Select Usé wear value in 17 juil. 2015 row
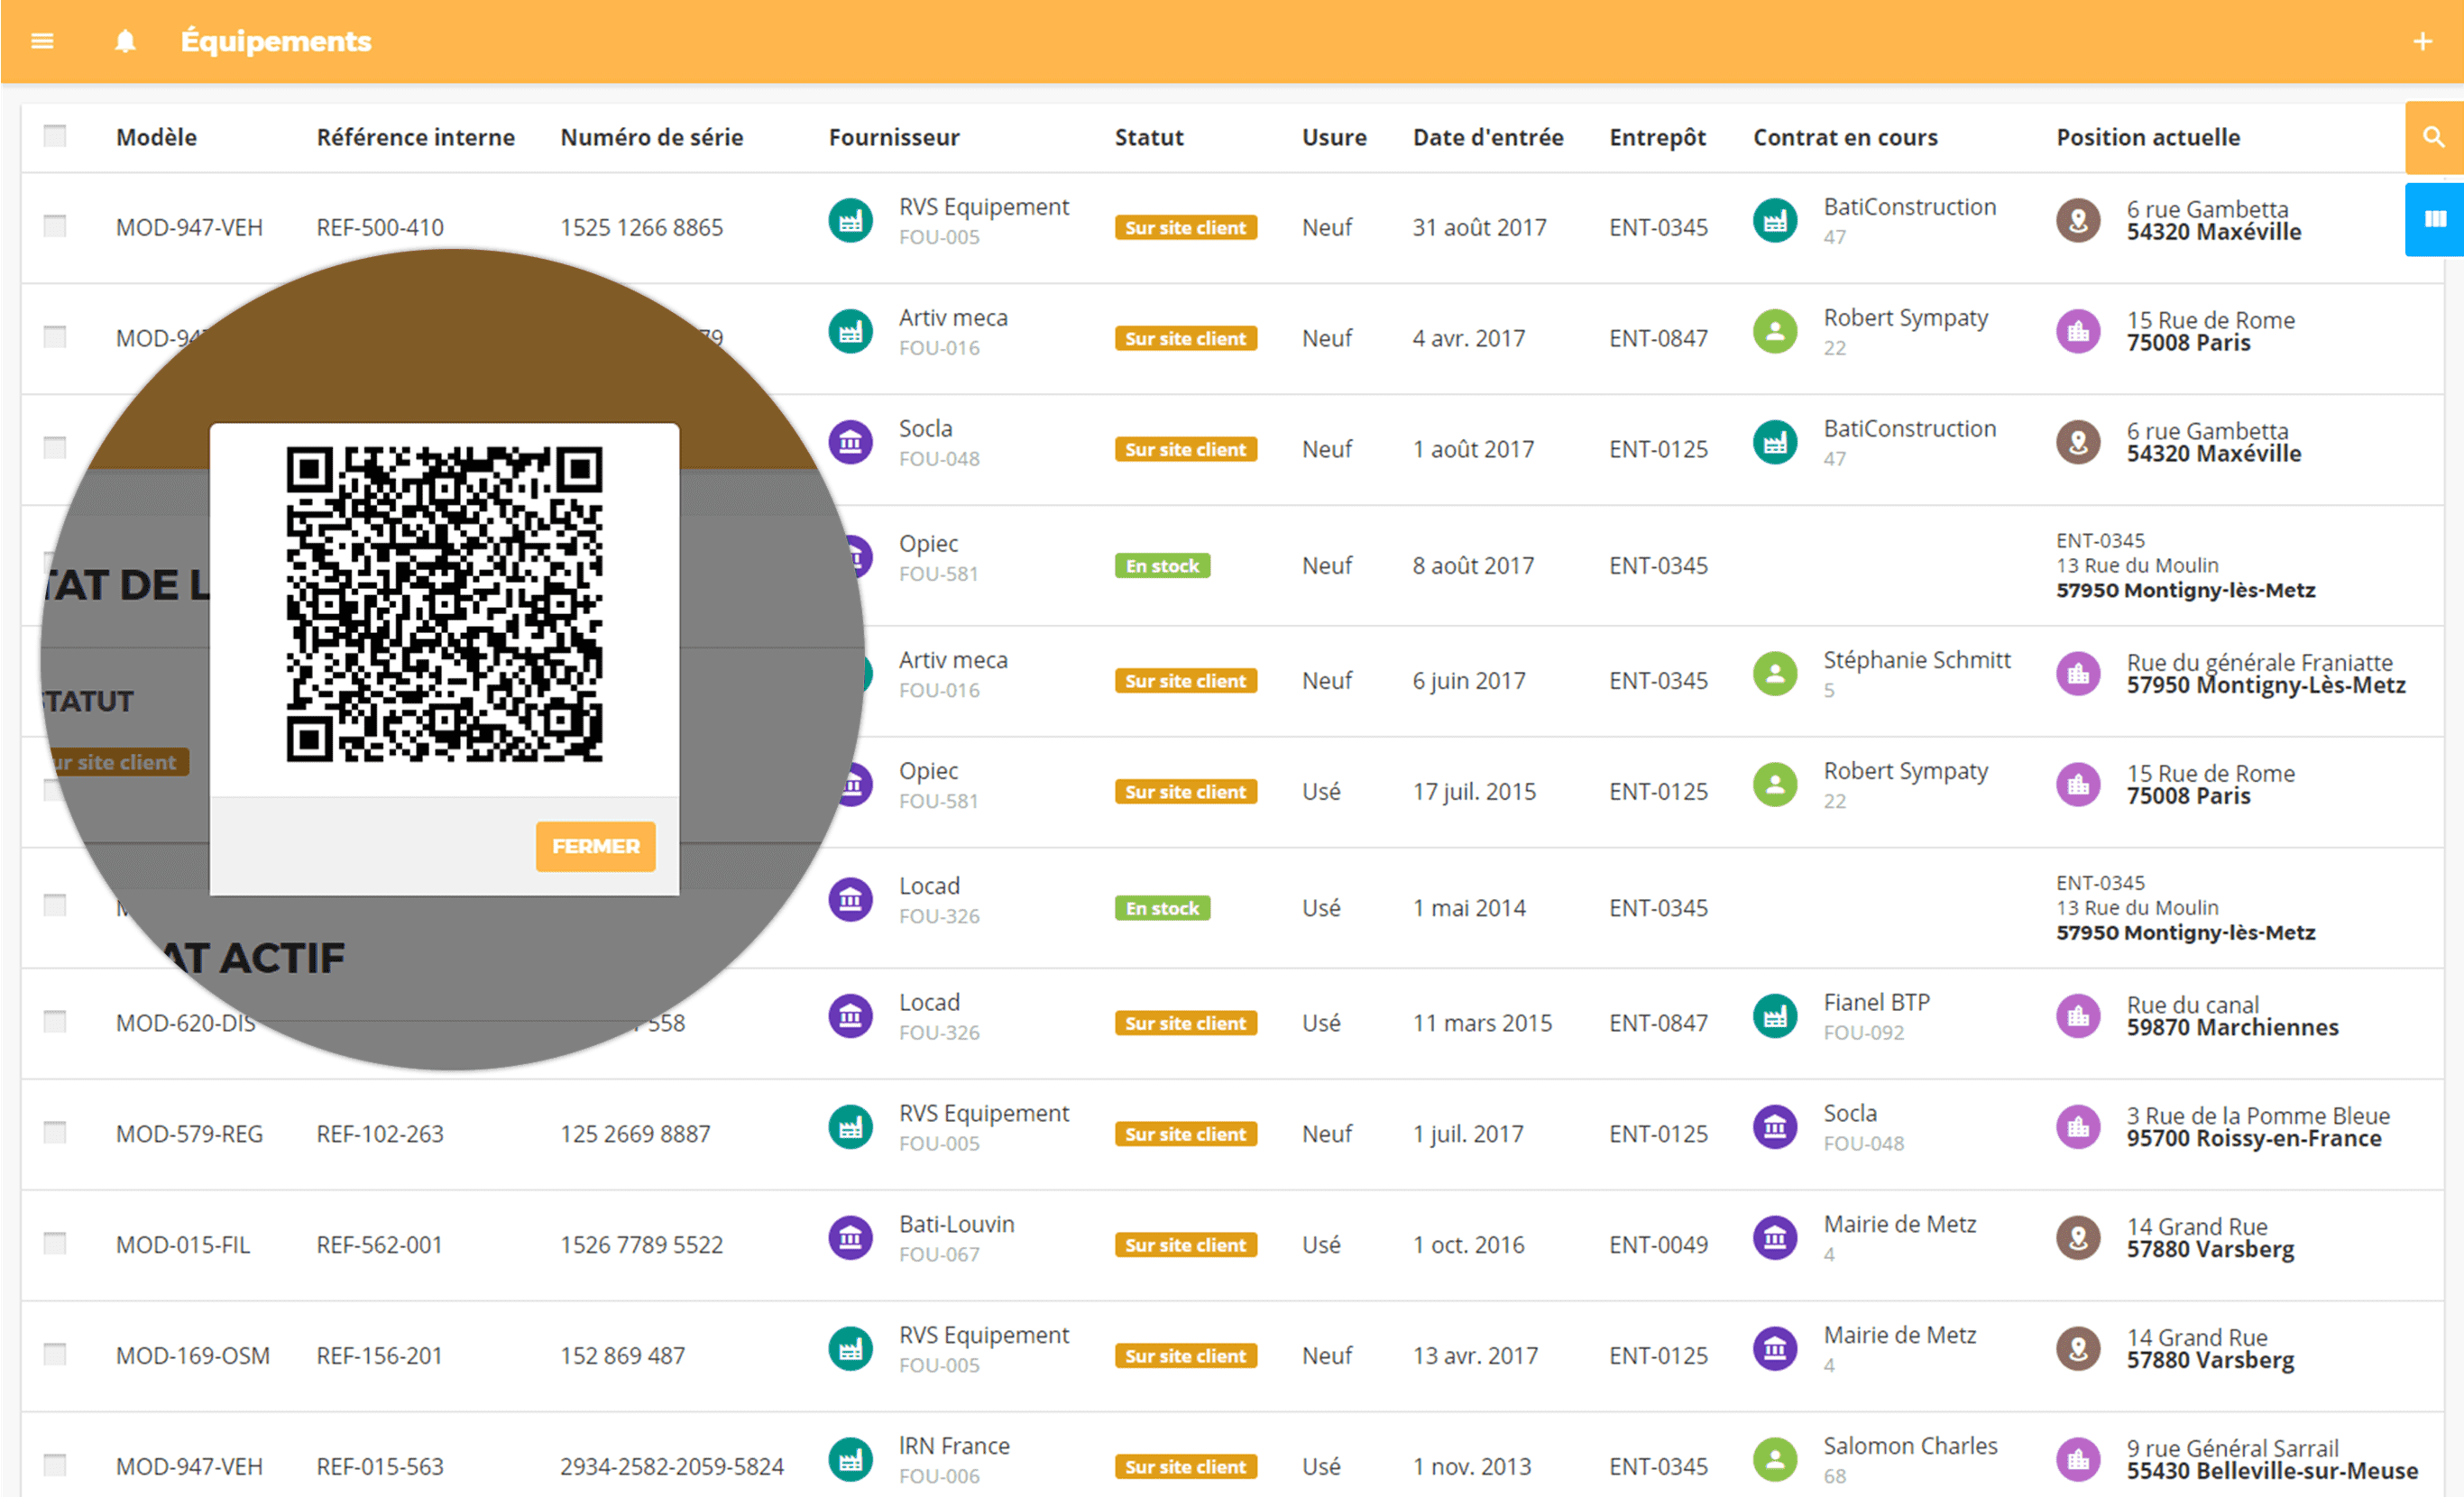 1321,792
